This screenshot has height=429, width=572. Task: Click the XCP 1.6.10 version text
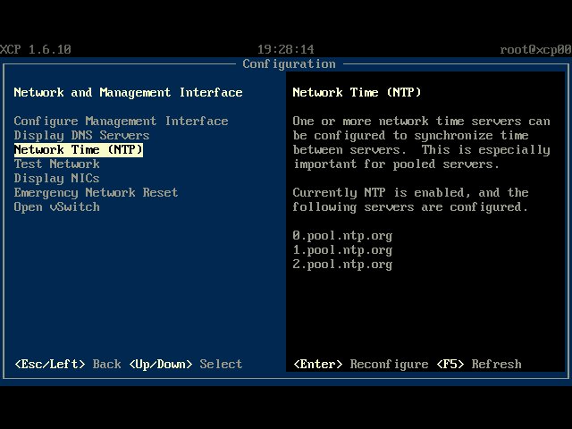(x=36, y=49)
